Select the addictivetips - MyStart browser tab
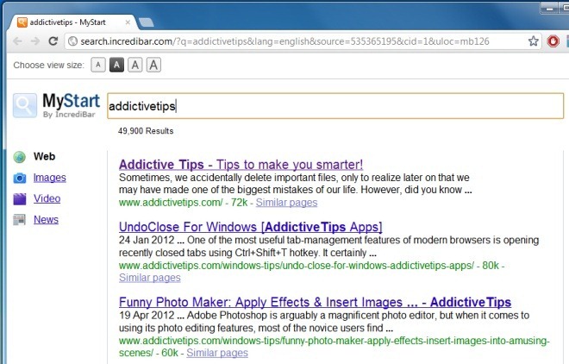 [x=72, y=22]
